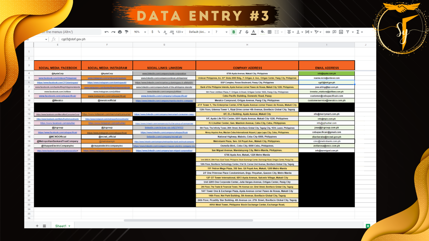The height and width of the screenshot is (241, 429).
Task: Click the green Explore button at bottom right
Action: click(368, 226)
